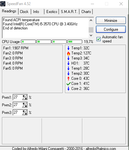Open the Clock tab
The height and width of the screenshot is (150, 129).
click(24, 12)
